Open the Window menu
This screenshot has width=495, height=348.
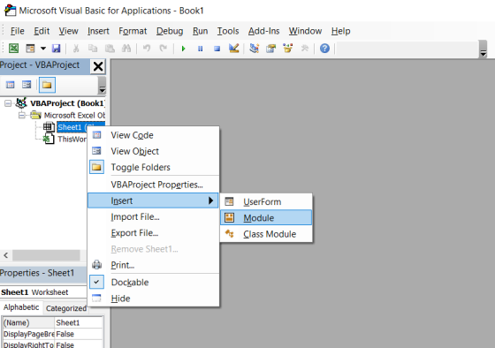tap(305, 31)
